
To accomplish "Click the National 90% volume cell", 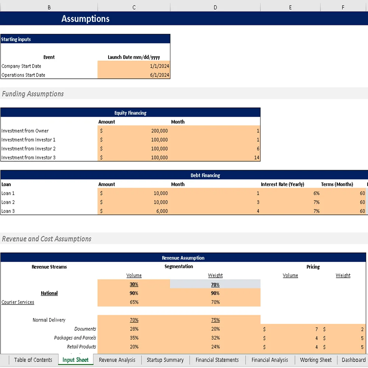I will 134,293.
